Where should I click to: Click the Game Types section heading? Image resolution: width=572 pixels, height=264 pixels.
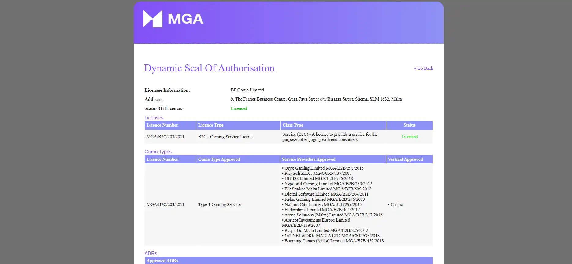158,152
